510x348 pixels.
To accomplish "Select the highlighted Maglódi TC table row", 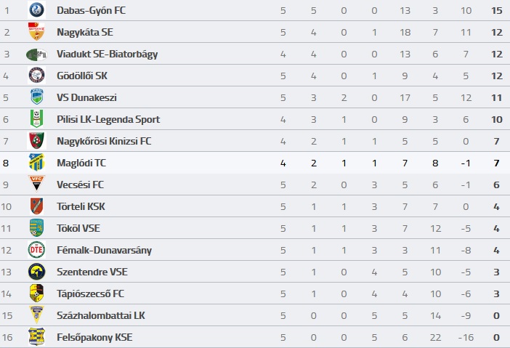I will [255, 163].
